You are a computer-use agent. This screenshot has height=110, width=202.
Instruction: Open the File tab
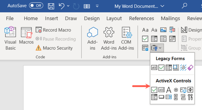point(10,19)
